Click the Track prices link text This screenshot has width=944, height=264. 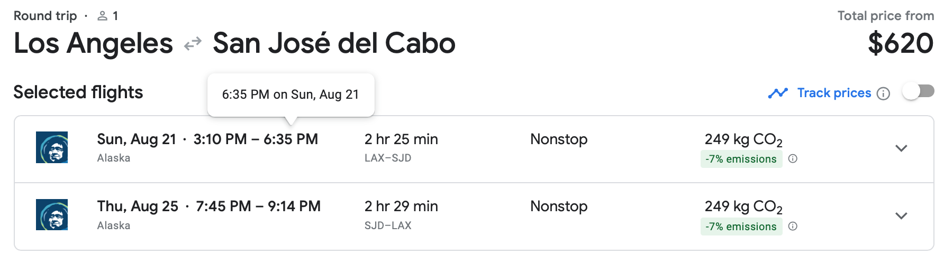[834, 93]
